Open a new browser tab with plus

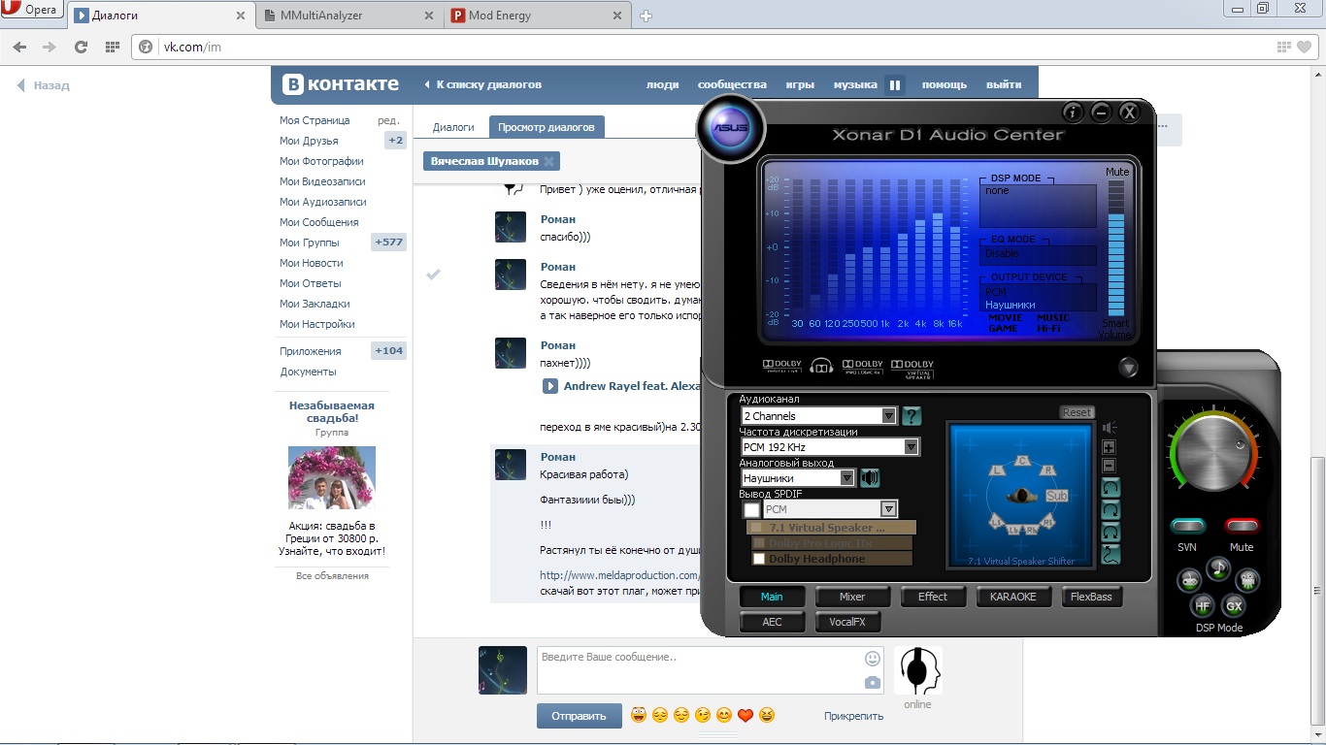pos(646,16)
